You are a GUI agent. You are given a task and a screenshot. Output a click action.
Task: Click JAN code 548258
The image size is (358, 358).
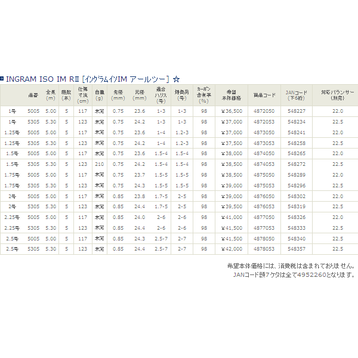297,143
